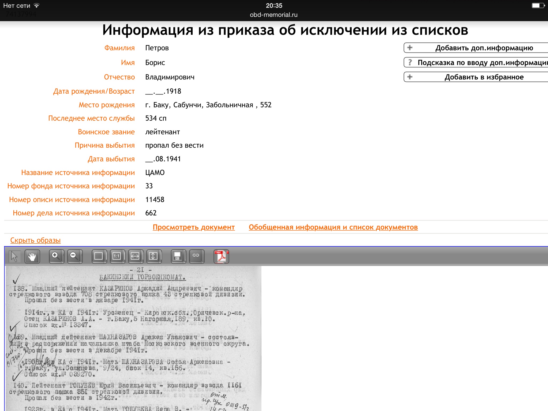Export document as PDF

pos(221,256)
